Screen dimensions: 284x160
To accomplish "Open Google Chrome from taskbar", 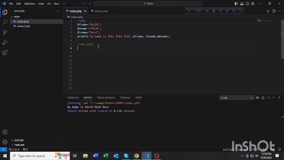I will pyautogui.click(x=136, y=156).
